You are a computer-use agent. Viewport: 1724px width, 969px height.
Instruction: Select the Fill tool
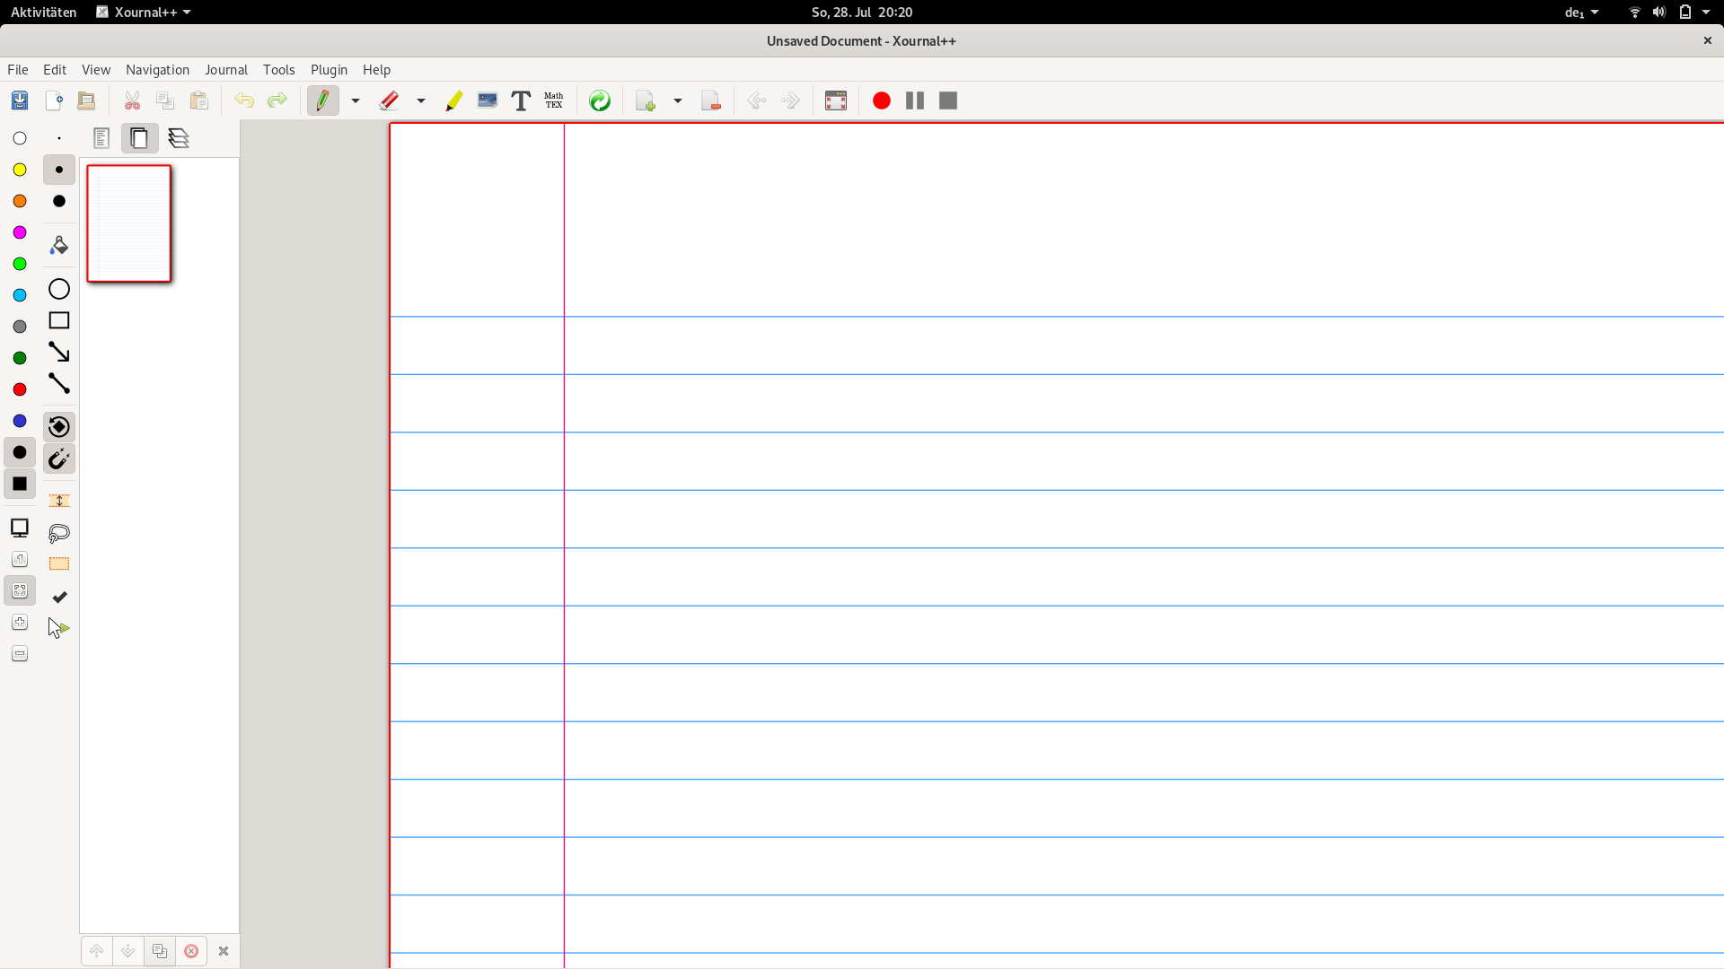pyautogui.click(x=58, y=244)
